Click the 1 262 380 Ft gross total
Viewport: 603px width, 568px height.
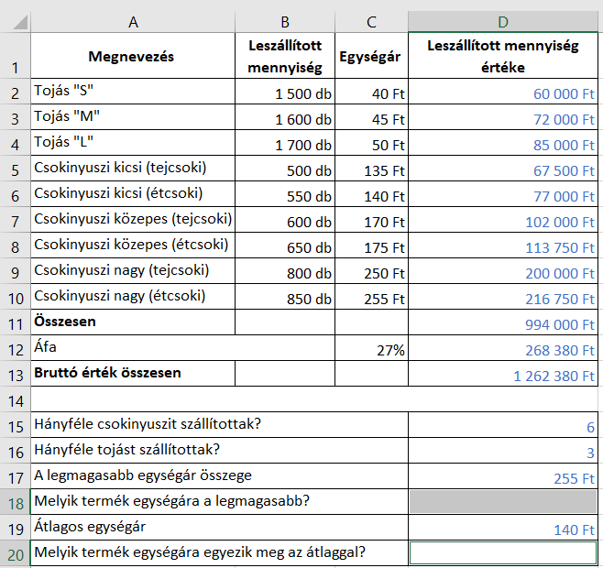pos(502,375)
